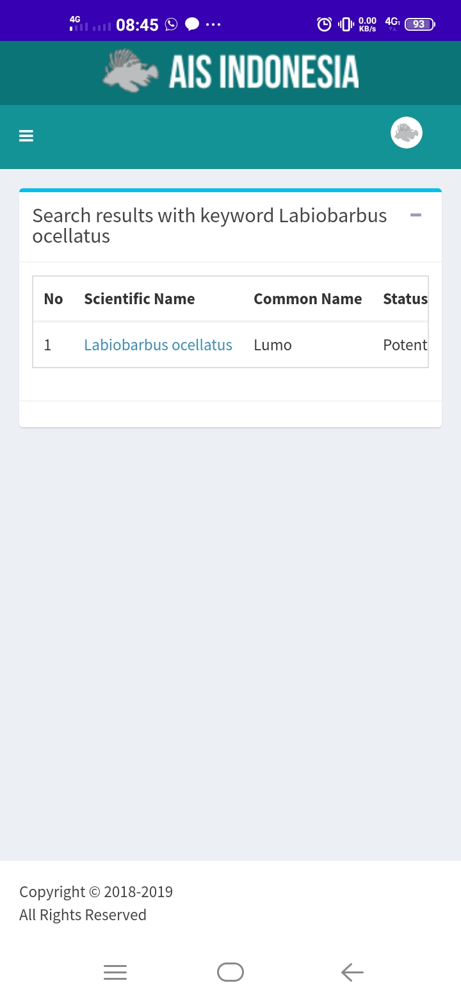Tap the Scientific Name column header
461x999 pixels.
pos(140,299)
